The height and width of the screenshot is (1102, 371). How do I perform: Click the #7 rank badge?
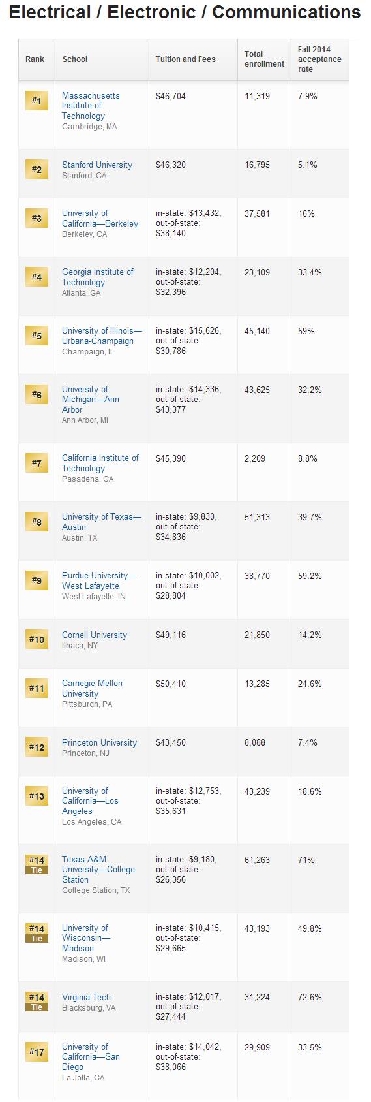(37, 464)
